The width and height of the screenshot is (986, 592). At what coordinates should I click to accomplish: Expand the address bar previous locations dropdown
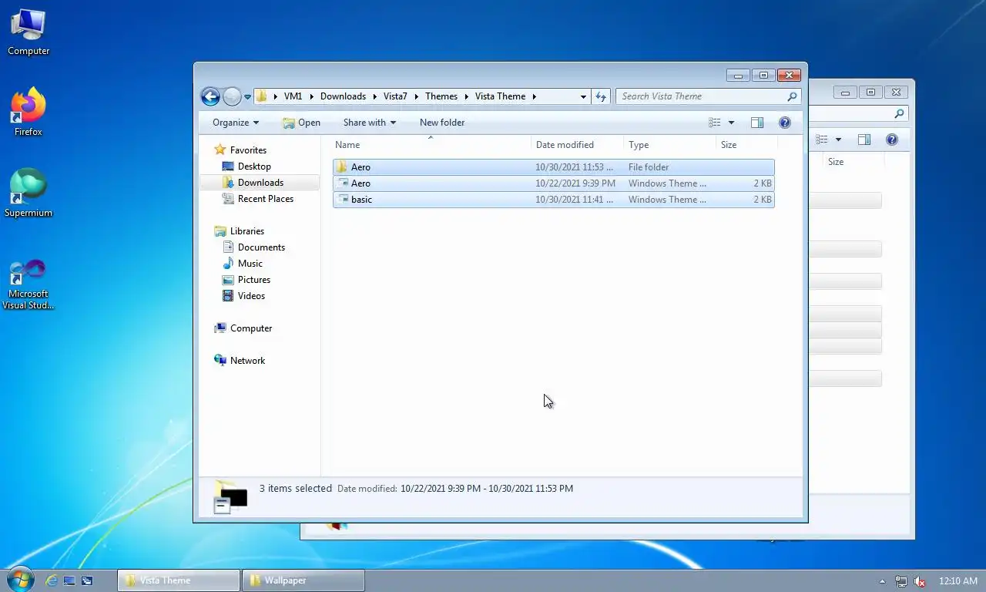tap(583, 96)
